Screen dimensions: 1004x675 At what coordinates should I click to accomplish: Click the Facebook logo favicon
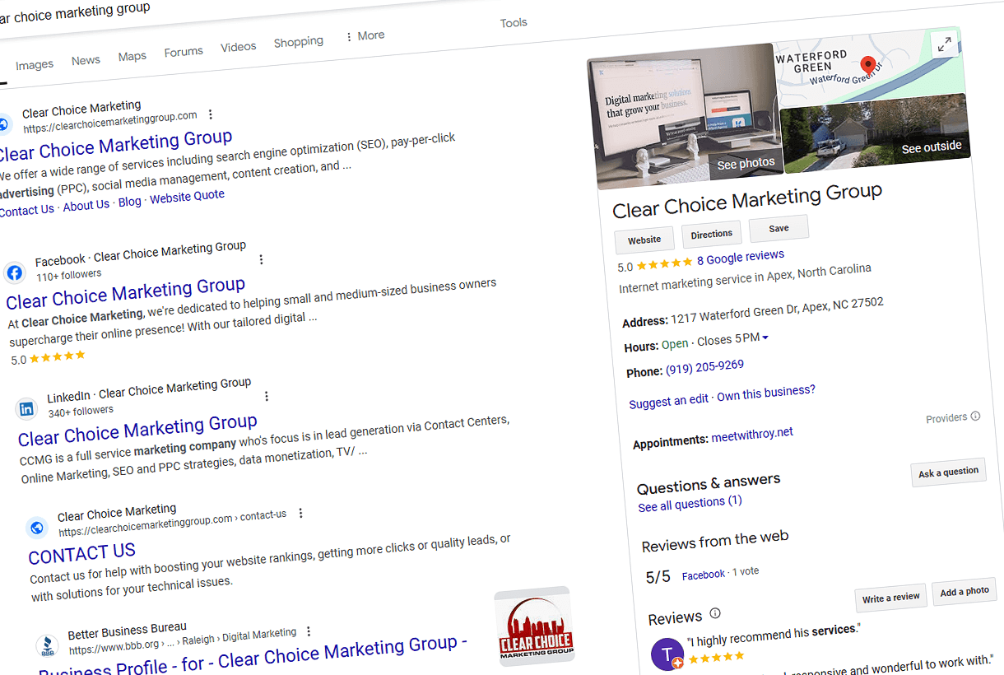coord(15,272)
